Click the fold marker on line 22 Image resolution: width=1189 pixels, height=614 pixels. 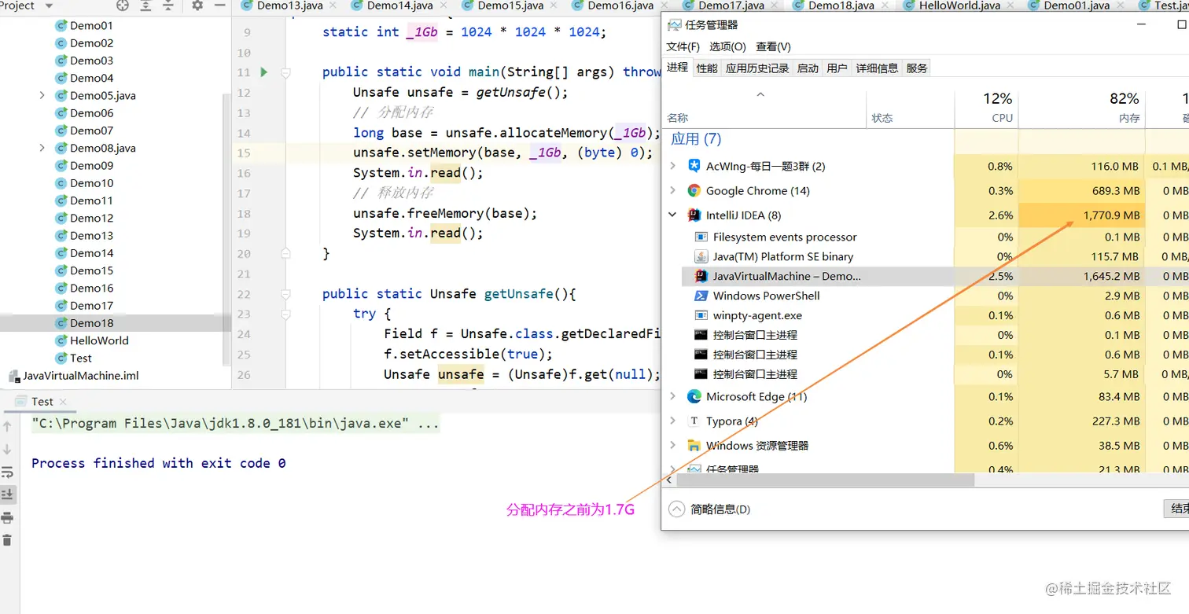286,294
